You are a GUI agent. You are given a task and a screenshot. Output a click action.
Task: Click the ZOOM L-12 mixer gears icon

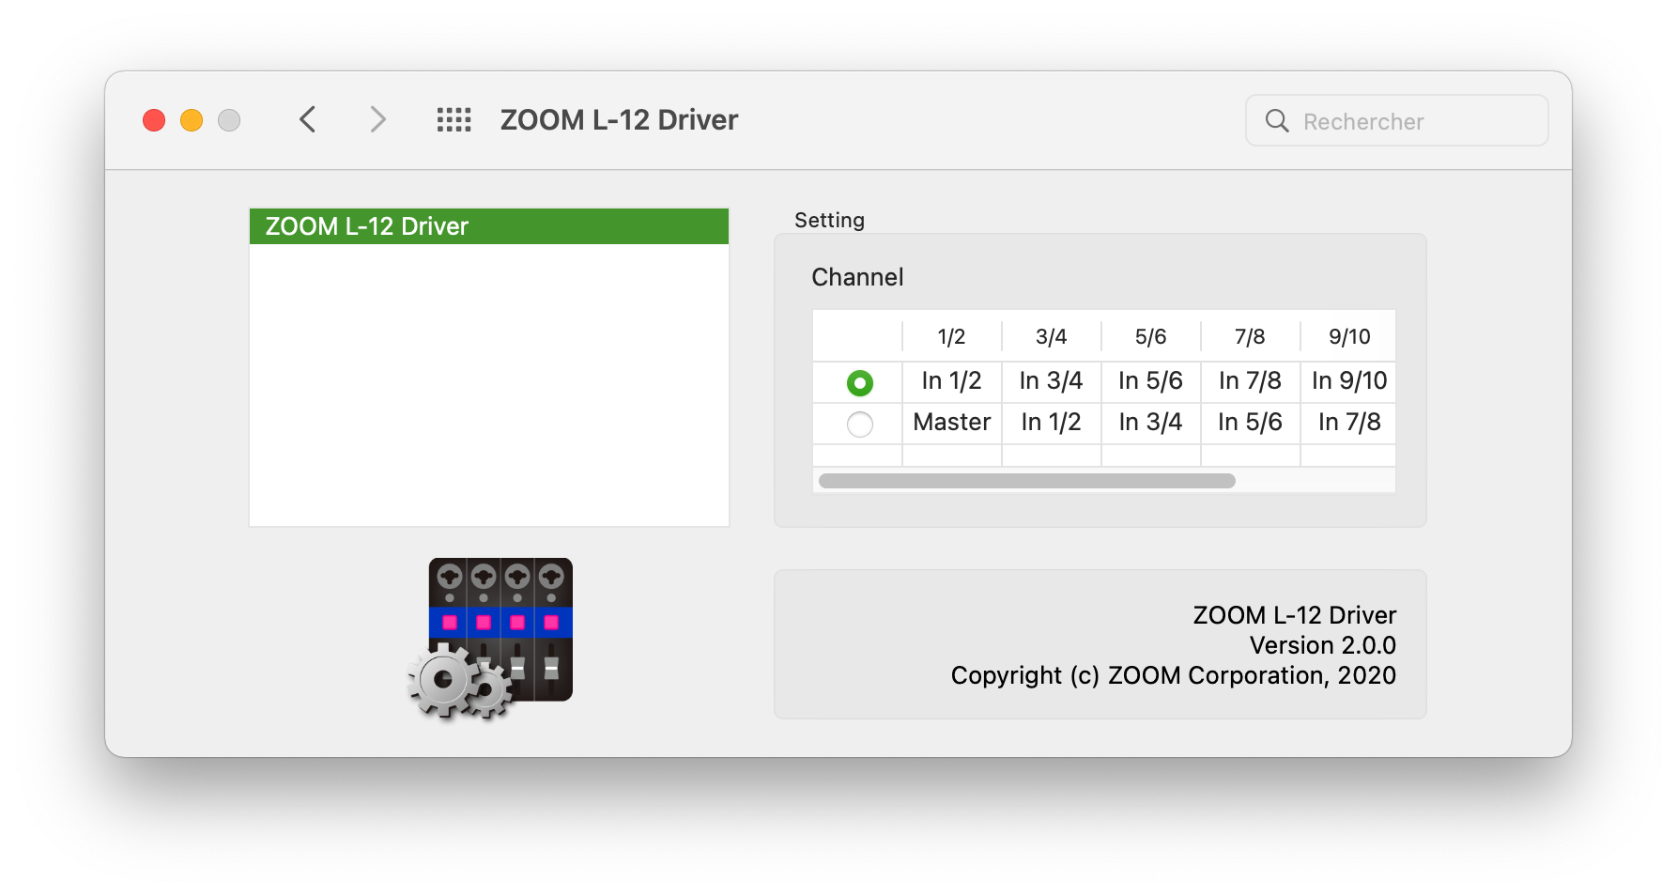point(490,639)
